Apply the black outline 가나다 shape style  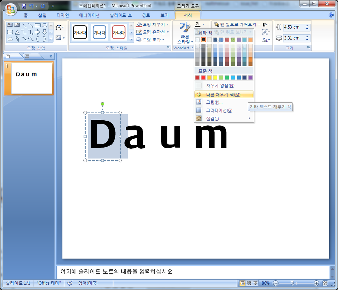pos(80,32)
